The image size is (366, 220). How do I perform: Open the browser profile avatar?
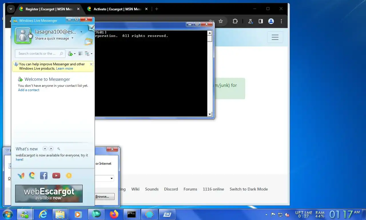click(271, 21)
